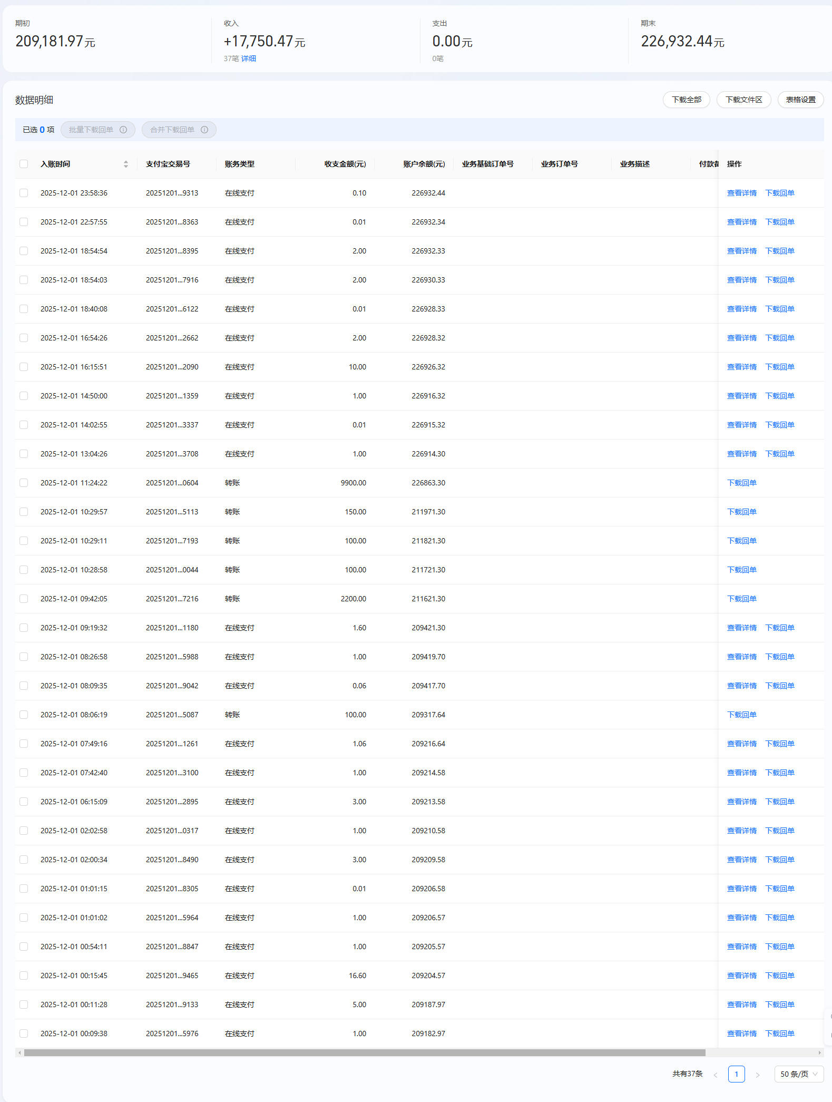Image resolution: width=832 pixels, height=1102 pixels.
Task: Click the 账务类型 column header
Action: pyautogui.click(x=240, y=164)
